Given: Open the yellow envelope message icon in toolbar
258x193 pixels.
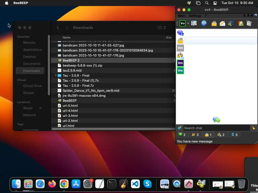Looking at the screenshot, I should pyautogui.click(x=214, y=23).
